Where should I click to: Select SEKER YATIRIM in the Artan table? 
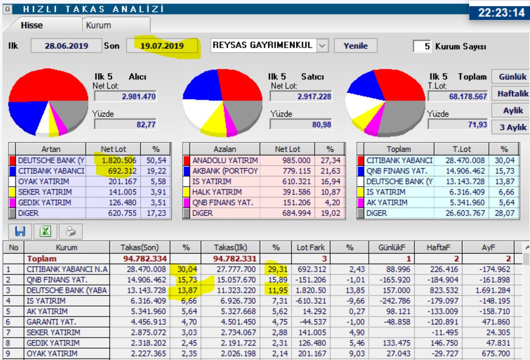tap(90, 192)
